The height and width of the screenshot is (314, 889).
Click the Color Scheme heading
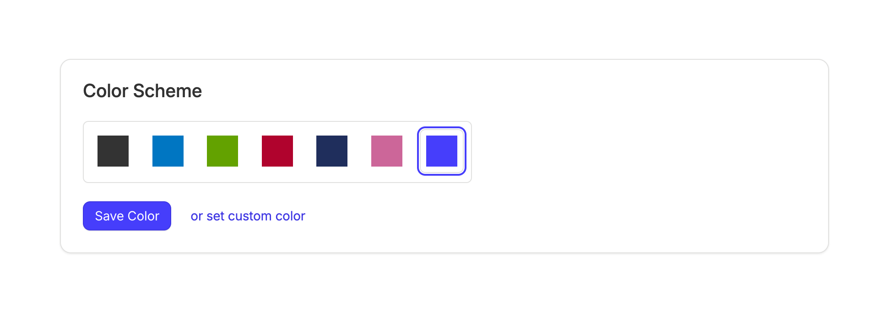(x=142, y=91)
